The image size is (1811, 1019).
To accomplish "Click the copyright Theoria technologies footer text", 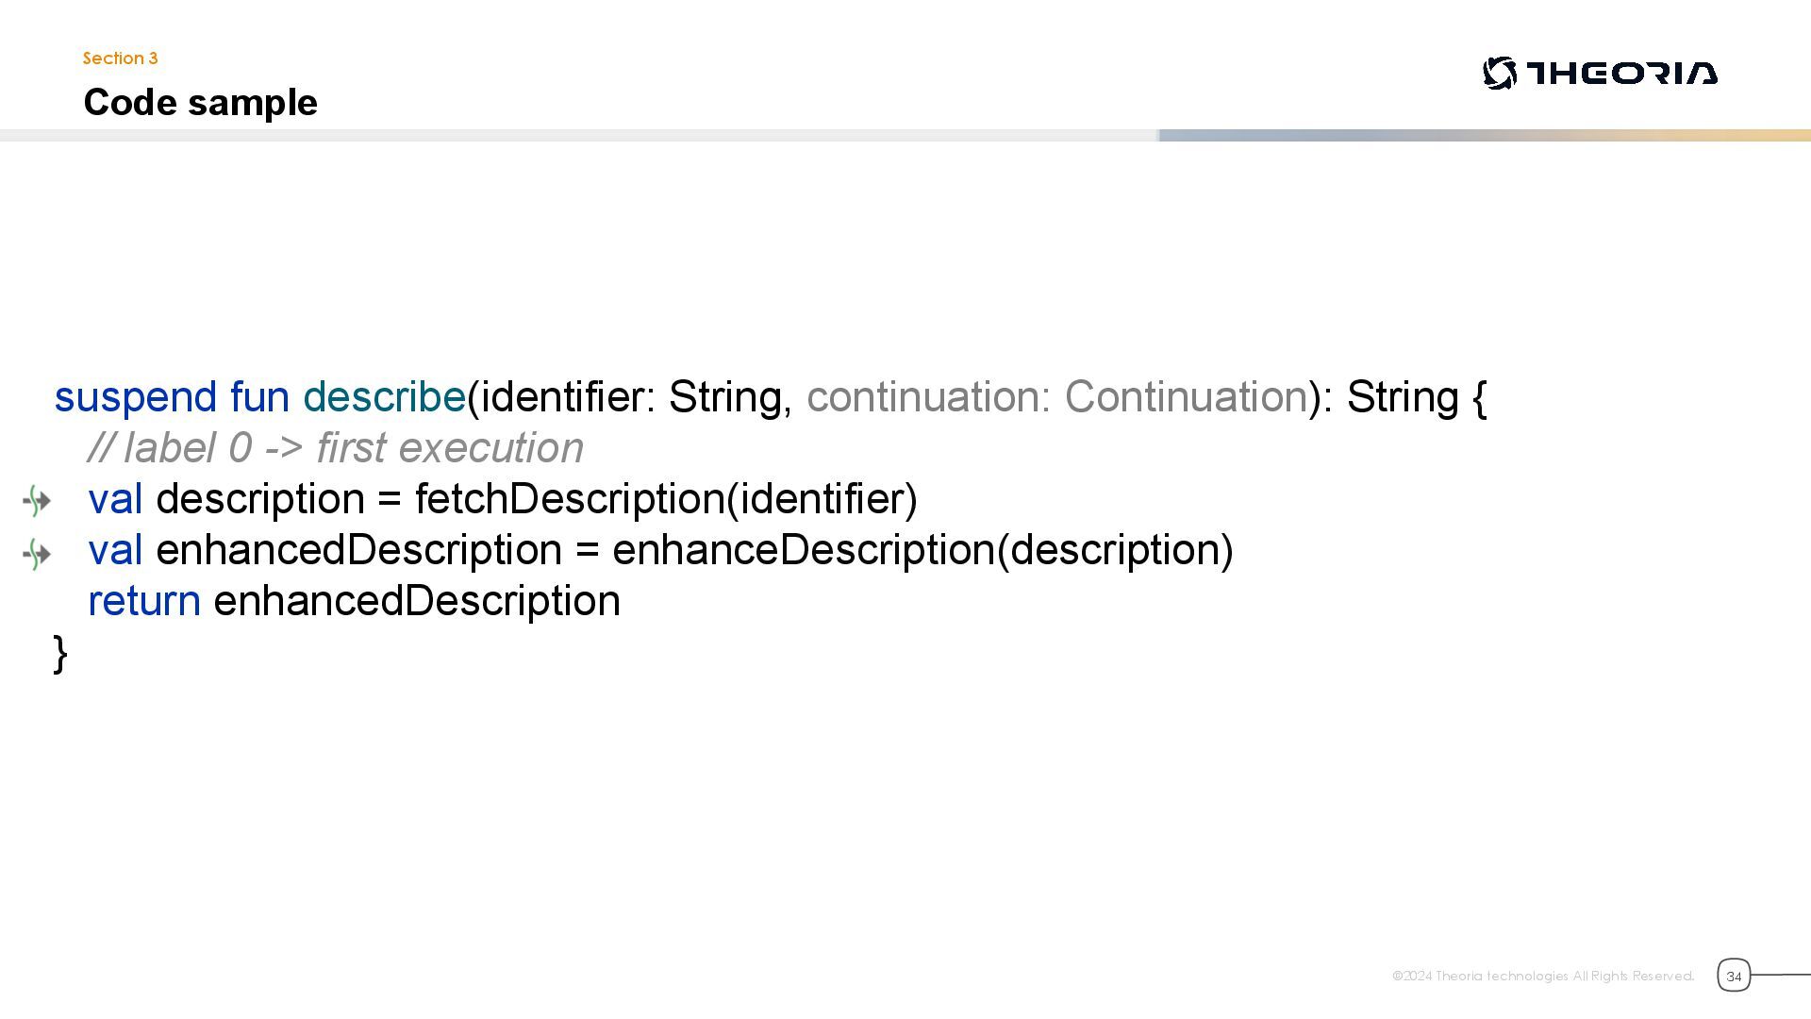I will pos(1543,976).
